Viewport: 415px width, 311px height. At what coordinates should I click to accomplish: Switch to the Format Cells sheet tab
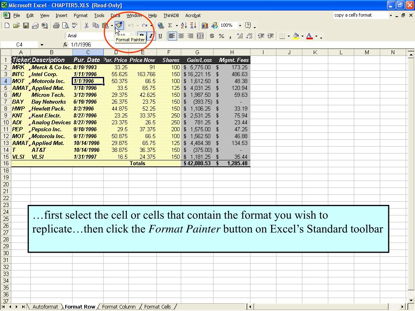pyautogui.click(x=158, y=307)
